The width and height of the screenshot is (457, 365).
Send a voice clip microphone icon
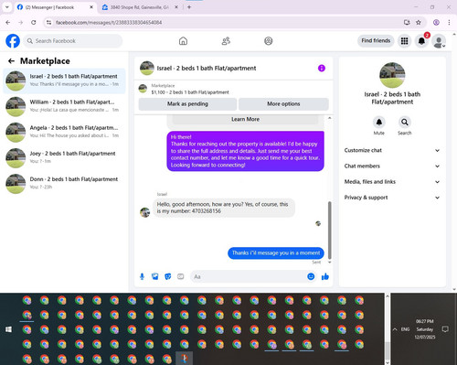tap(142, 276)
